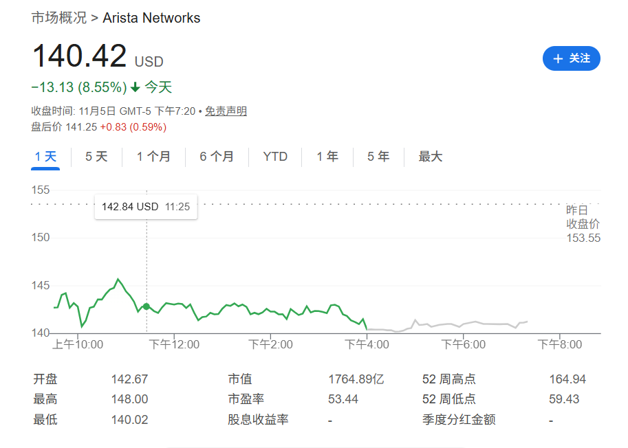The width and height of the screenshot is (628, 448).
Task: Open the 1 个月 chart period
Action: tap(154, 157)
